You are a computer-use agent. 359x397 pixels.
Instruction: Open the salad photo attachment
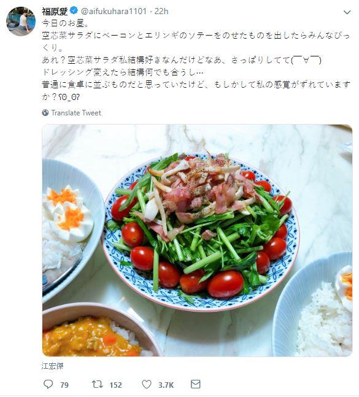click(x=197, y=241)
